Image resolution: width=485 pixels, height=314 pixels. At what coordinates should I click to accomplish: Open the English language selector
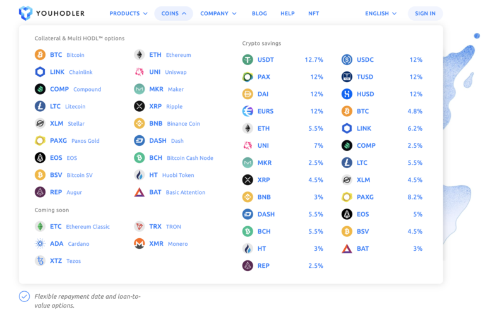click(x=381, y=14)
